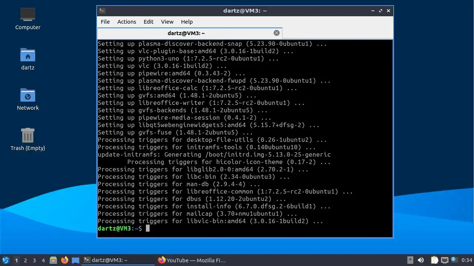The image size is (474, 266).
Task: Switch to workspace 2 in pager
Action: click(26, 260)
